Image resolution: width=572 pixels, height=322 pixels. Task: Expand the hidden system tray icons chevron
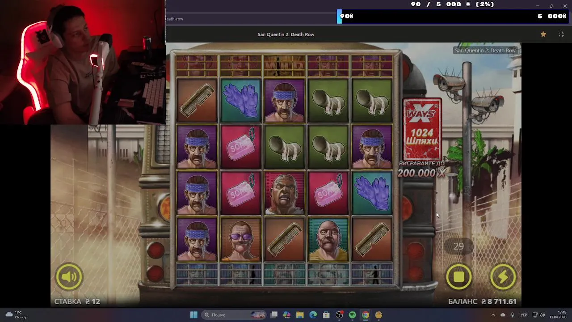point(493,315)
